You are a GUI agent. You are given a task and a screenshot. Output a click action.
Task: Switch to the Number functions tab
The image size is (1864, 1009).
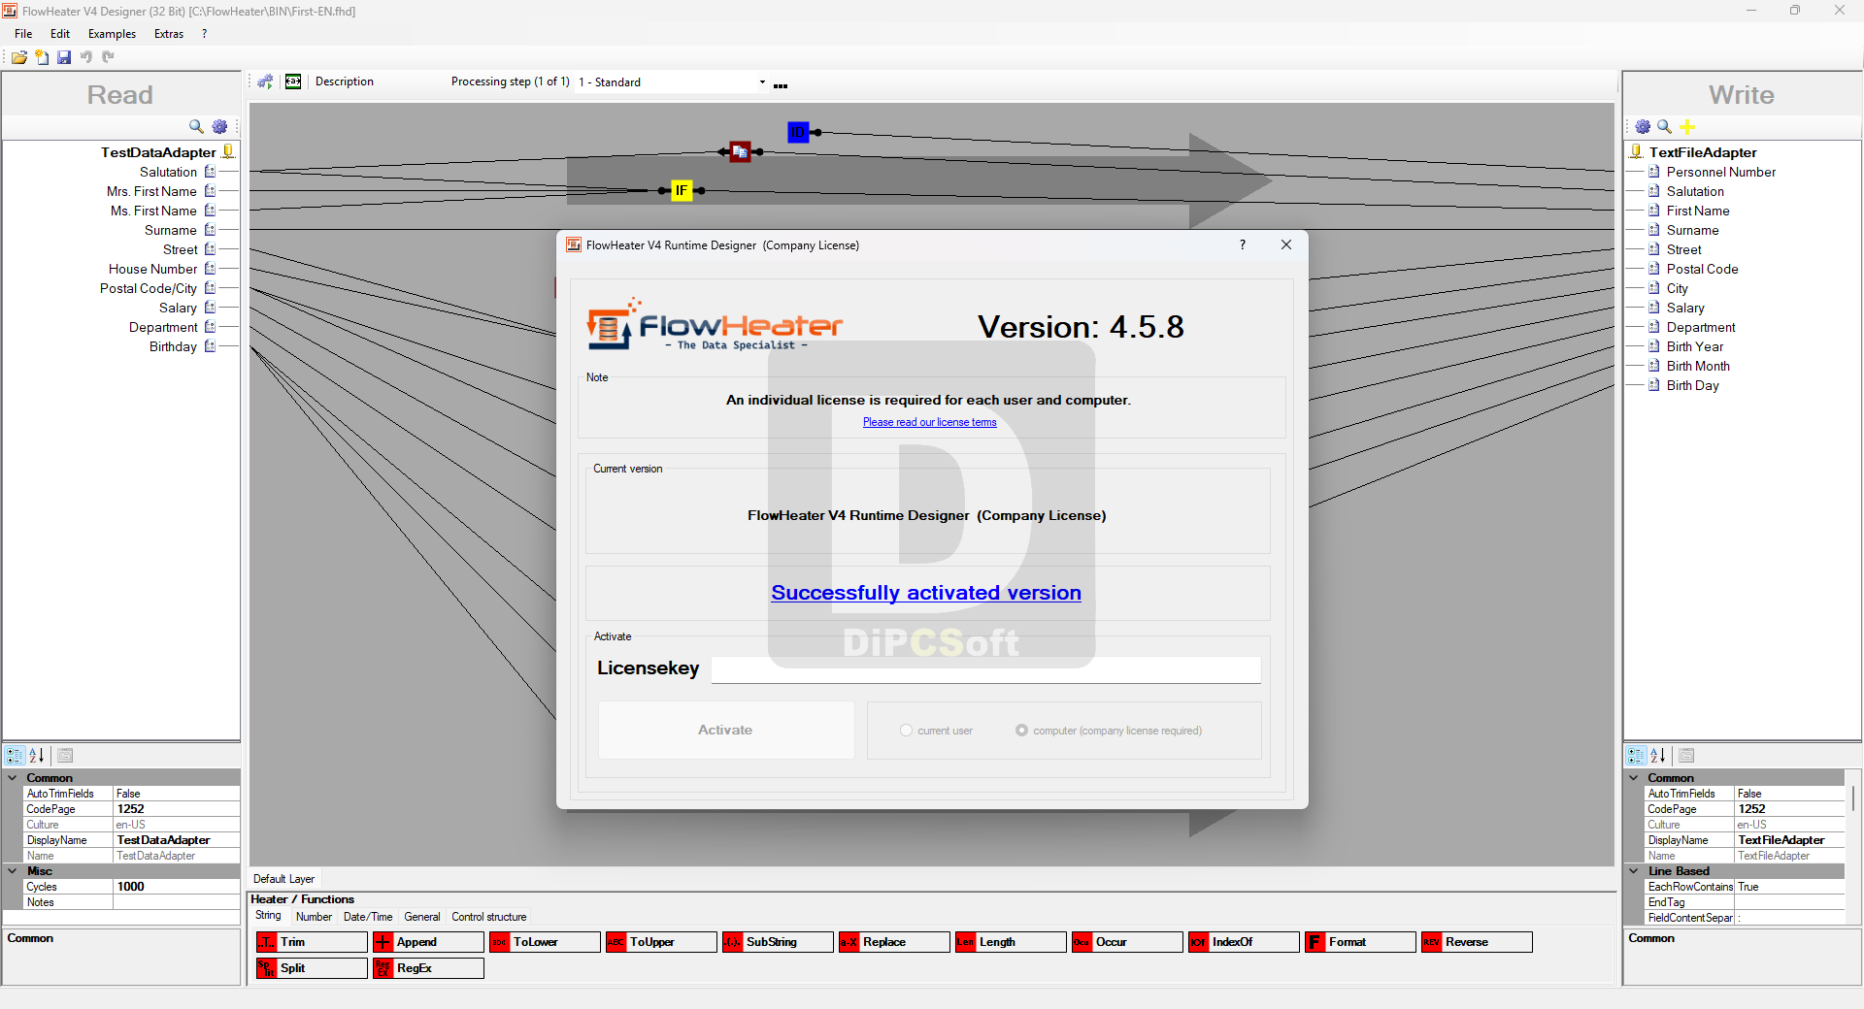[314, 917]
